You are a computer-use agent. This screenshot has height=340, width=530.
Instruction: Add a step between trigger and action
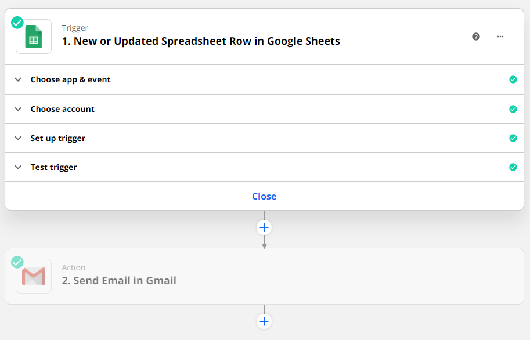(264, 227)
